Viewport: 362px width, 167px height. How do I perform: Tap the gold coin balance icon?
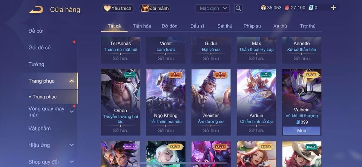[264, 8]
